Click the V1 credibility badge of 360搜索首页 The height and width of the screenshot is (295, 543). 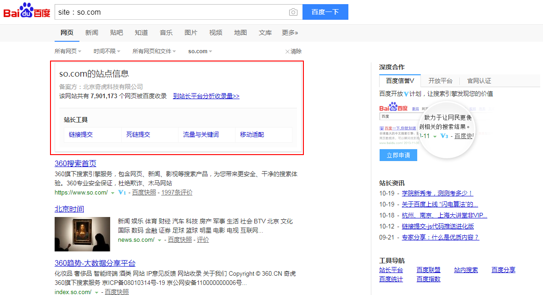pos(122,192)
